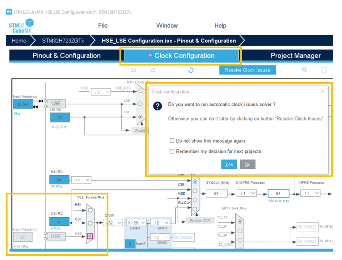The image size is (342, 260).
Task: Select HSE radio in System Clock Mux
Action: [x=195, y=200]
